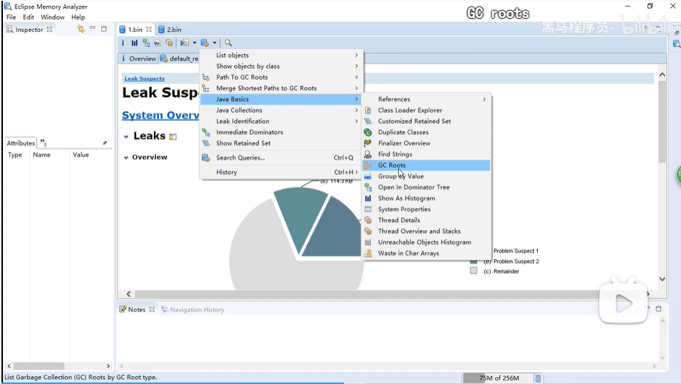681x384 pixels.
Task: Expand the References submenu
Action: click(426, 99)
